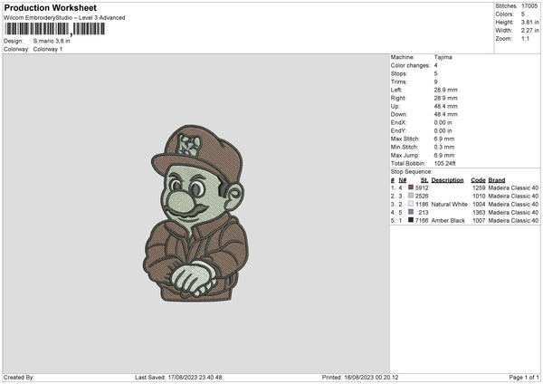The image size is (543, 384).
Task: Click the Zoom value 1:1
Action: pos(525,38)
